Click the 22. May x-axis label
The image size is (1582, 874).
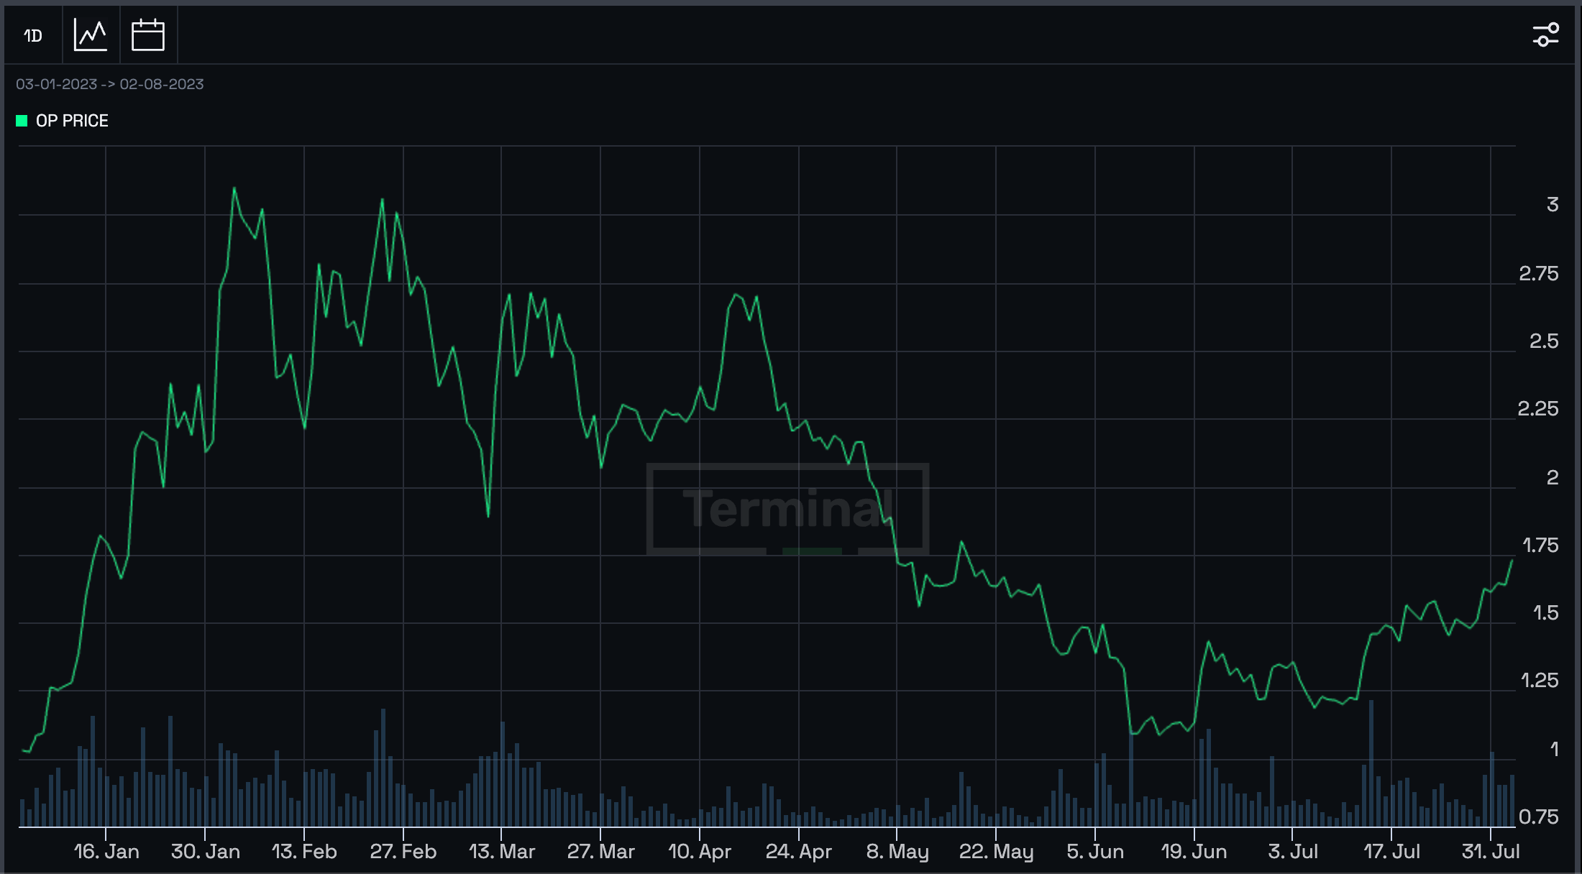pyautogui.click(x=997, y=852)
